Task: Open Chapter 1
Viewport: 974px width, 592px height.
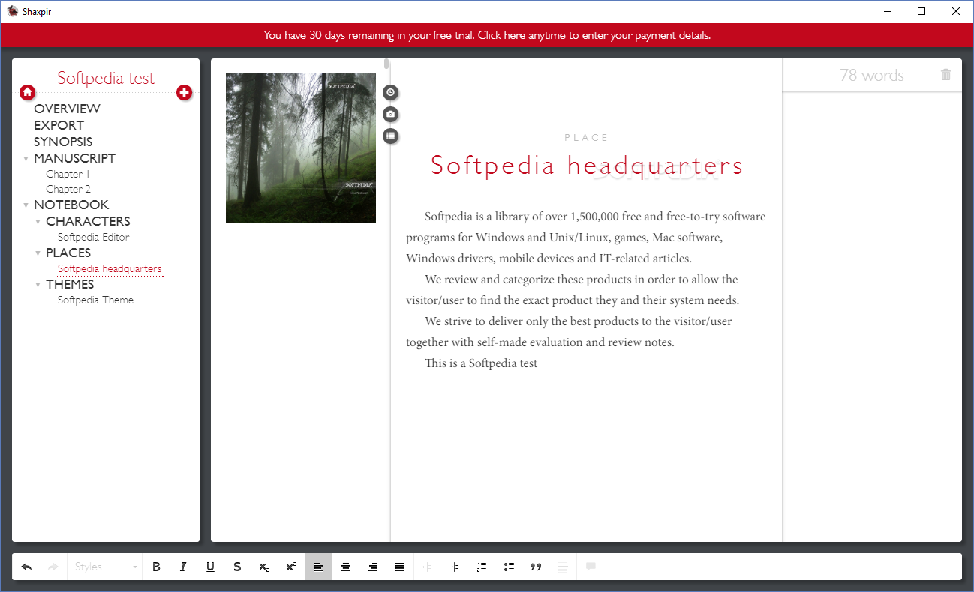Action: pos(68,174)
